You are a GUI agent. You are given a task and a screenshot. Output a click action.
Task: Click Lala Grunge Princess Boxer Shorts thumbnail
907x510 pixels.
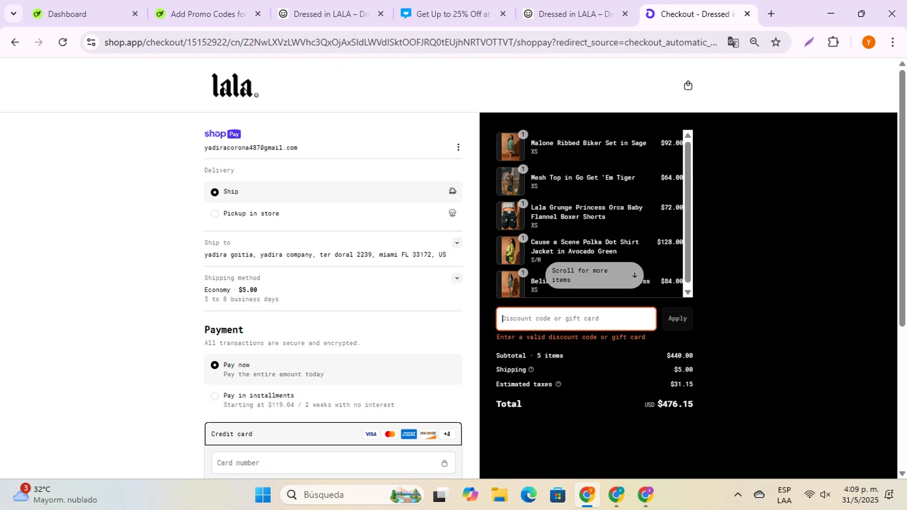(510, 215)
